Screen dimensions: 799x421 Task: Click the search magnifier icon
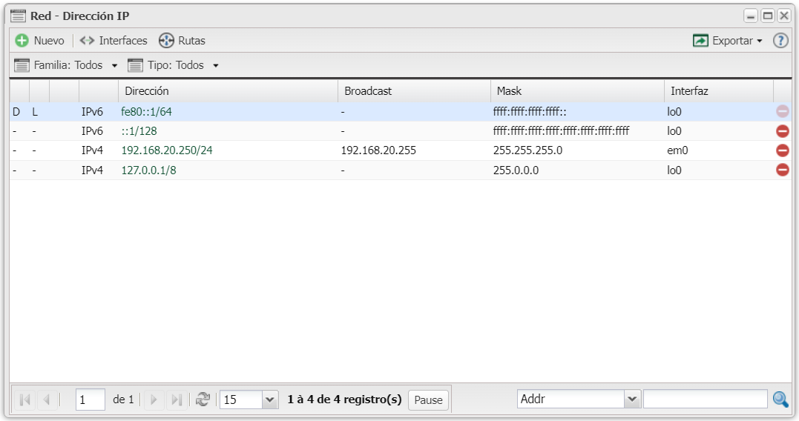point(780,400)
